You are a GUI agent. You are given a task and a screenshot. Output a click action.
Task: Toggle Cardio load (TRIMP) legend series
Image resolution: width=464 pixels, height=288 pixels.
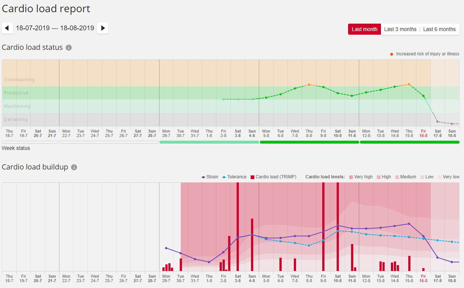(x=273, y=177)
